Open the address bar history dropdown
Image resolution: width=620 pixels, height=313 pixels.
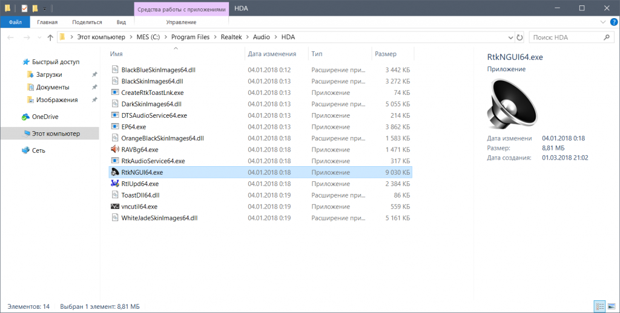(507, 37)
